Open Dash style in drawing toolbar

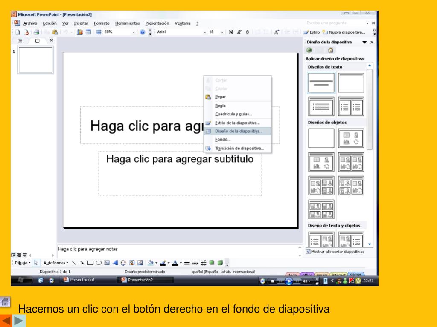click(x=195, y=263)
